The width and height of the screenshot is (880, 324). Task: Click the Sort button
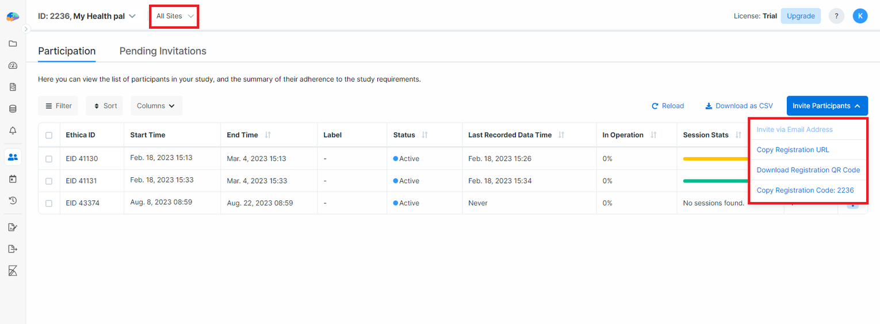[x=105, y=106]
